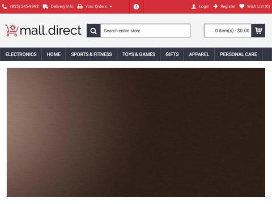This screenshot has height=204, width=272.
Task: Open the Login link
Action: coord(204,6)
